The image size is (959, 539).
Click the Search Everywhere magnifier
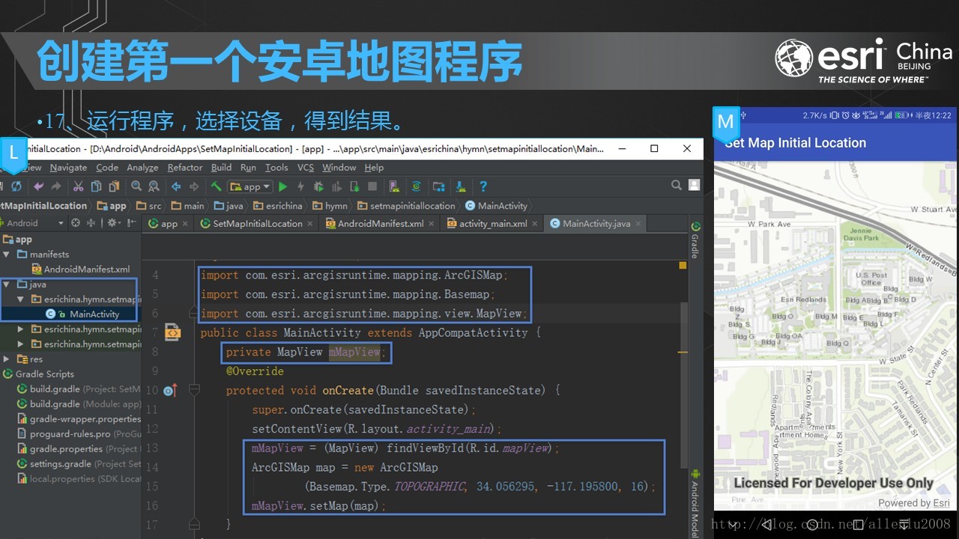pyautogui.click(x=677, y=185)
